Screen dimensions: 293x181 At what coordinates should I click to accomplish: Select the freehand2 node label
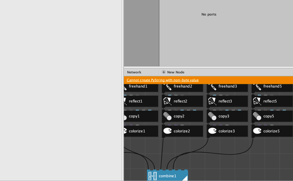(x=183, y=86)
